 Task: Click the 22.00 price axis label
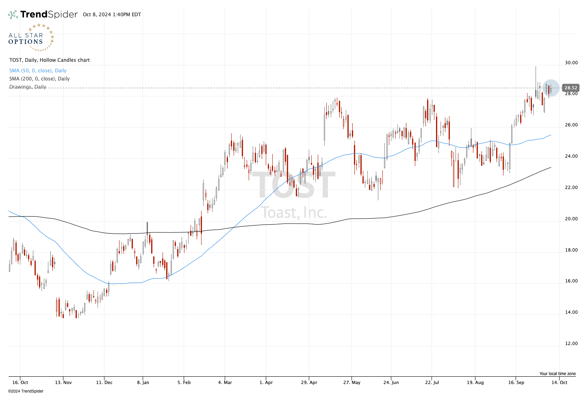coord(571,188)
